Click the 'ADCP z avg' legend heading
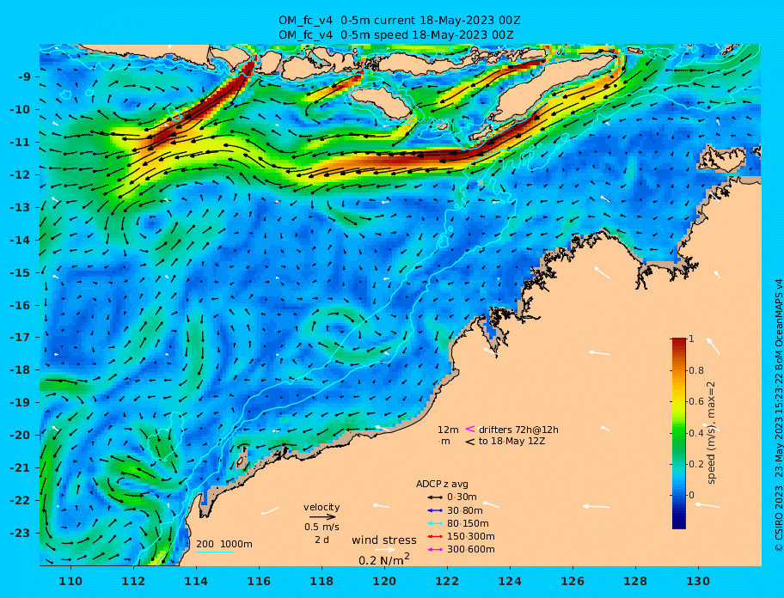This screenshot has width=784, height=598. pyautogui.click(x=442, y=484)
